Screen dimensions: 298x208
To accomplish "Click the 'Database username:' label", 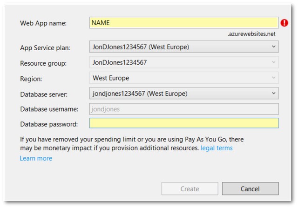I will point(48,109).
